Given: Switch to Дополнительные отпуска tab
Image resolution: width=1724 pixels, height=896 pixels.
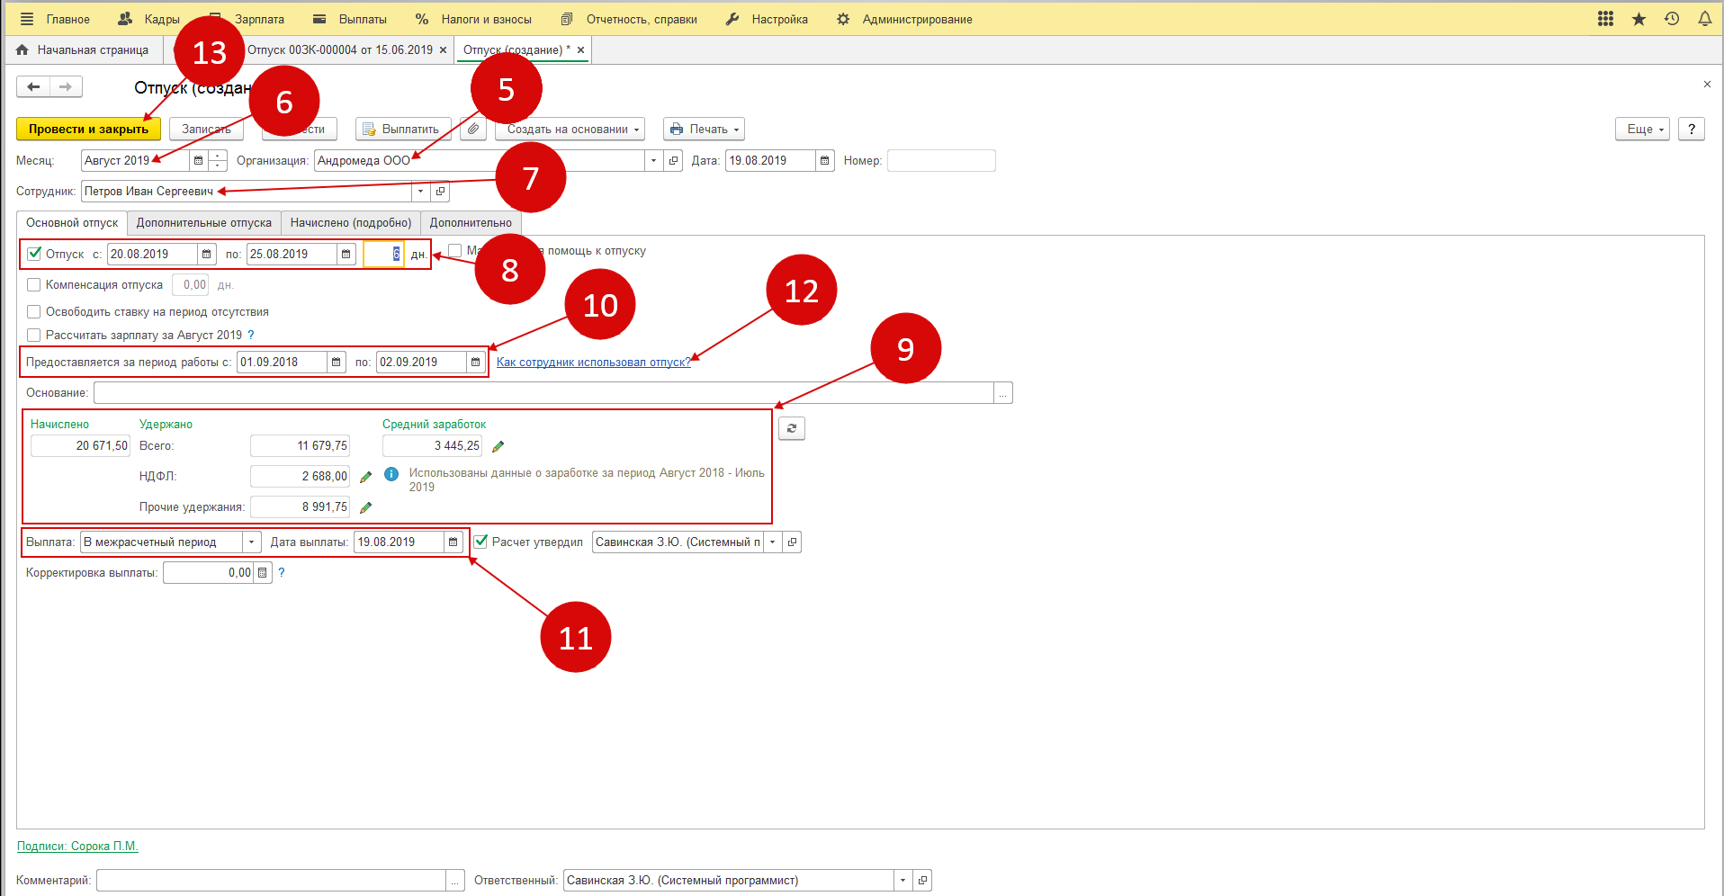Looking at the screenshot, I should tap(204, 223).
